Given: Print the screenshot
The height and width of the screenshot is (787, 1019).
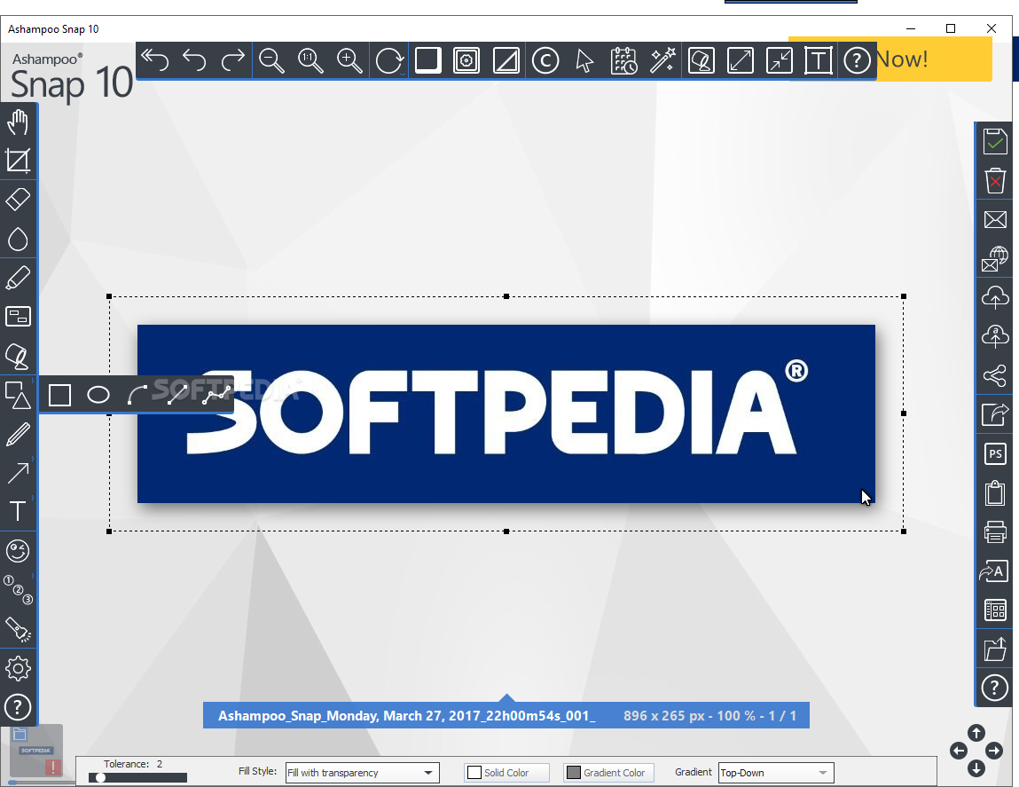Looking at the screenshot, I should pos(995,531).
